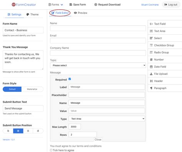Add a Number field element
Image resolution: width=182 pixels, height=152 pixels.
pyautogui.click(x=165, y=59)
